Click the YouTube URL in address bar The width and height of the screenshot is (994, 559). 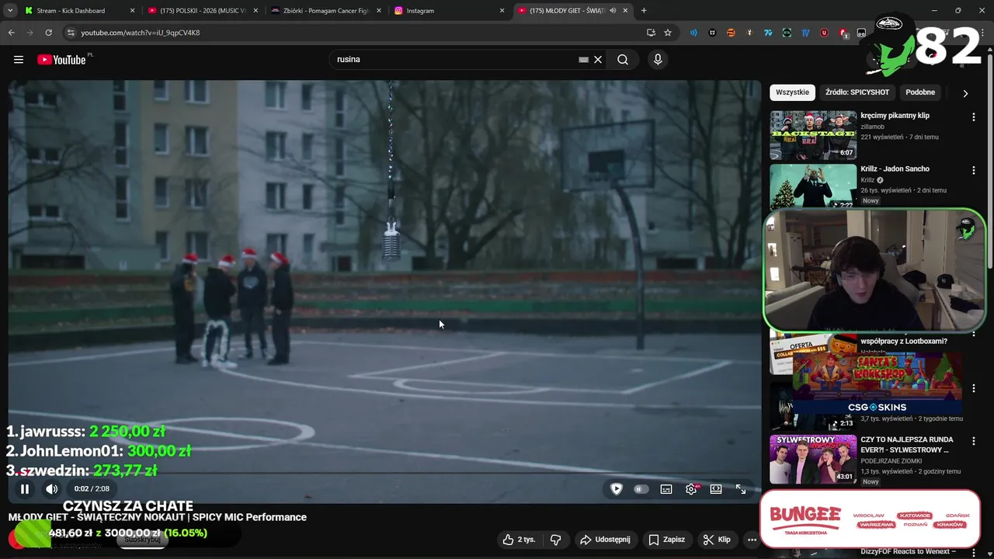(x=141, y=33)
